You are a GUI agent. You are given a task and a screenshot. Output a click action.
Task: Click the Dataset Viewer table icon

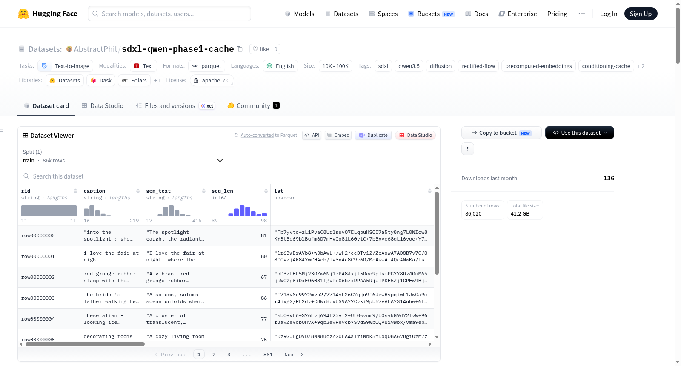(x=26, y=135)
